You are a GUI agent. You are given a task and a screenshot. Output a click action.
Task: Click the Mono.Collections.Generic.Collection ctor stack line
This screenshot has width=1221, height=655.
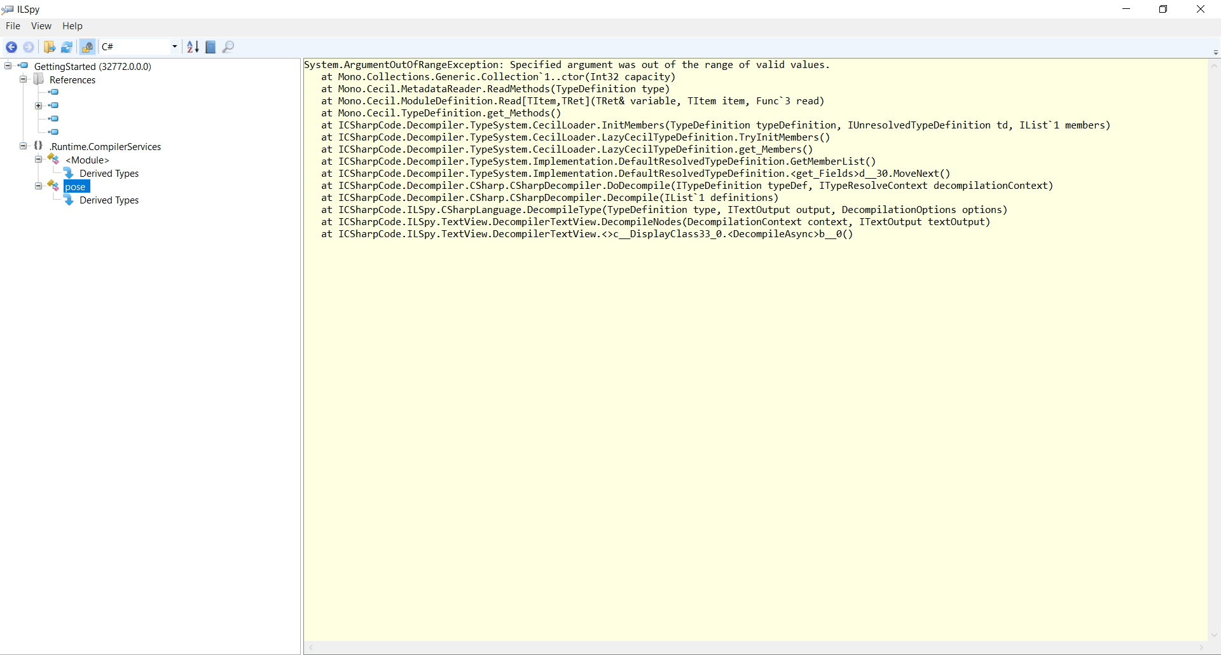[x=499, y=77]
